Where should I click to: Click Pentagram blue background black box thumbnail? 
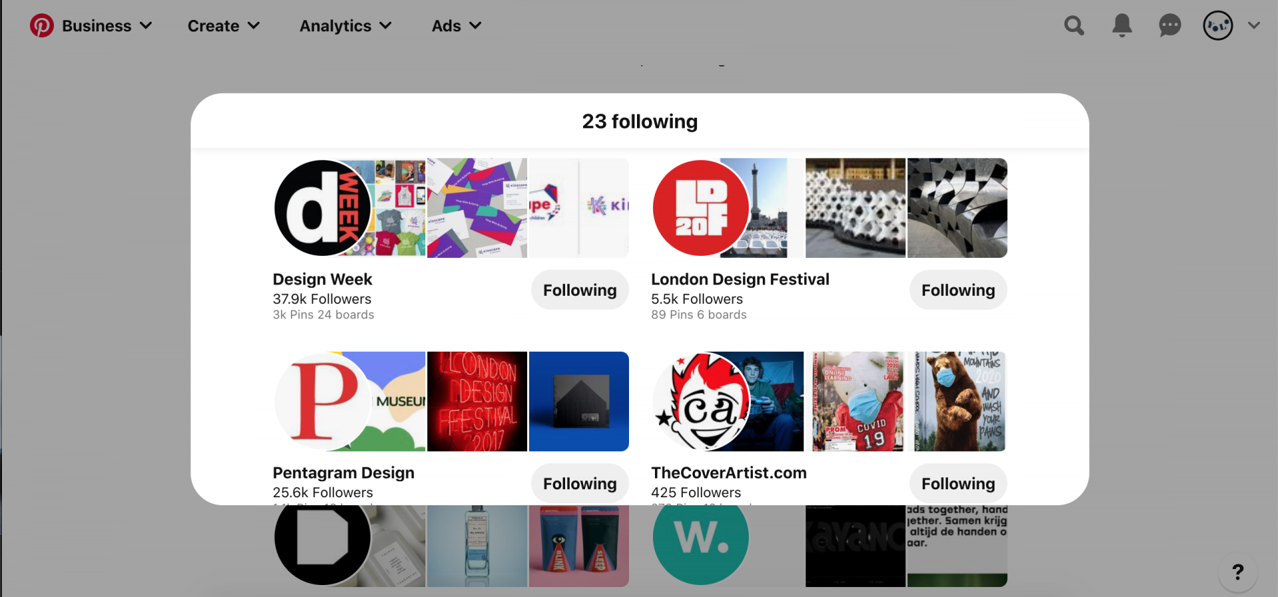[579, 402]
